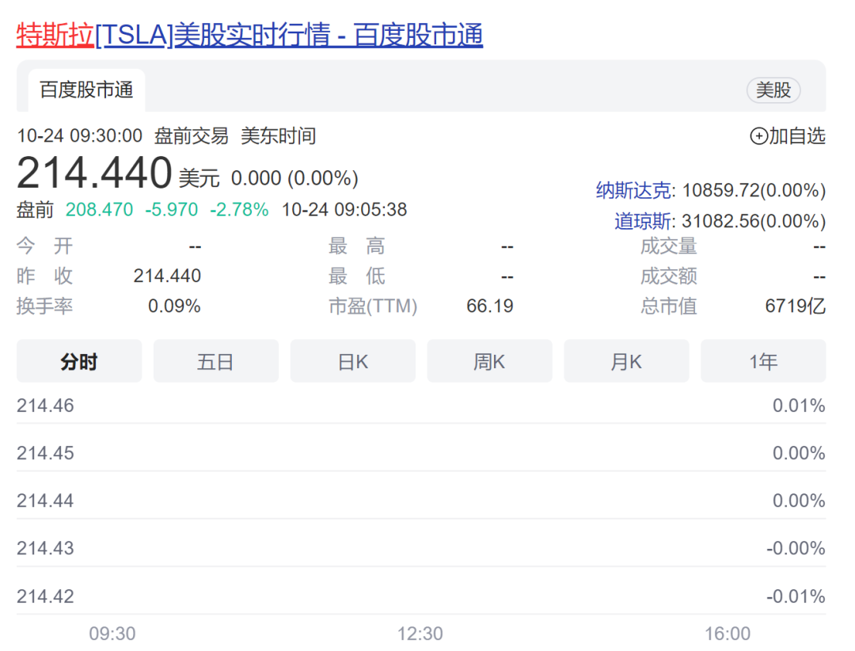Click the 09:30 time axis label

(x=112, y=634)
